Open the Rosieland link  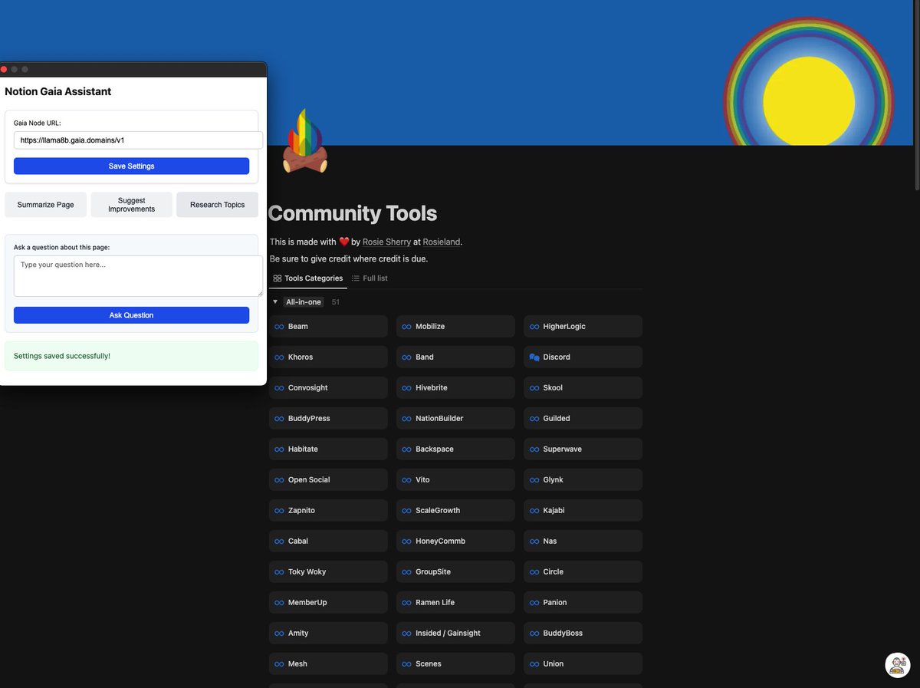(441, 242)
